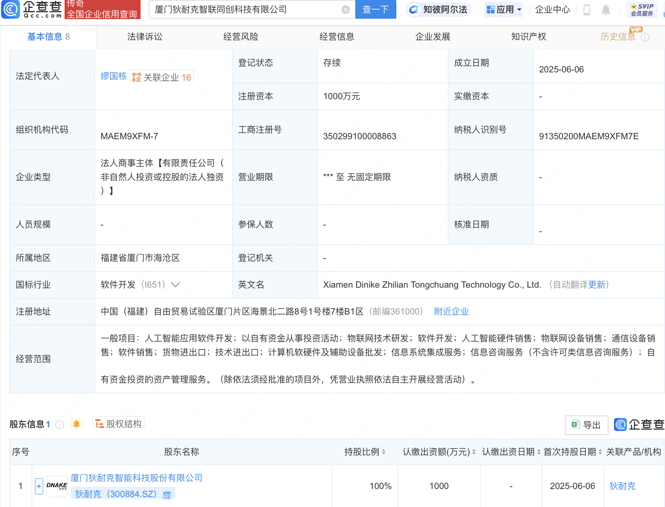Sort by 持股比例 column arrows
The width and height of the screenshot is (665, 507).
384,452
